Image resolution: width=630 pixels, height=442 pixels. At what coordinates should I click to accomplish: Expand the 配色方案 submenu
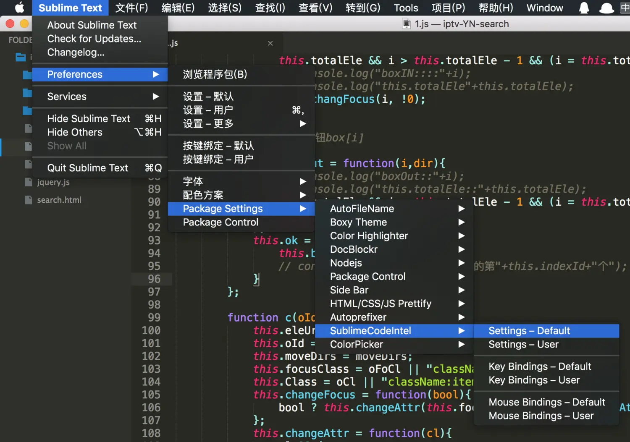(x=241, y=195)
